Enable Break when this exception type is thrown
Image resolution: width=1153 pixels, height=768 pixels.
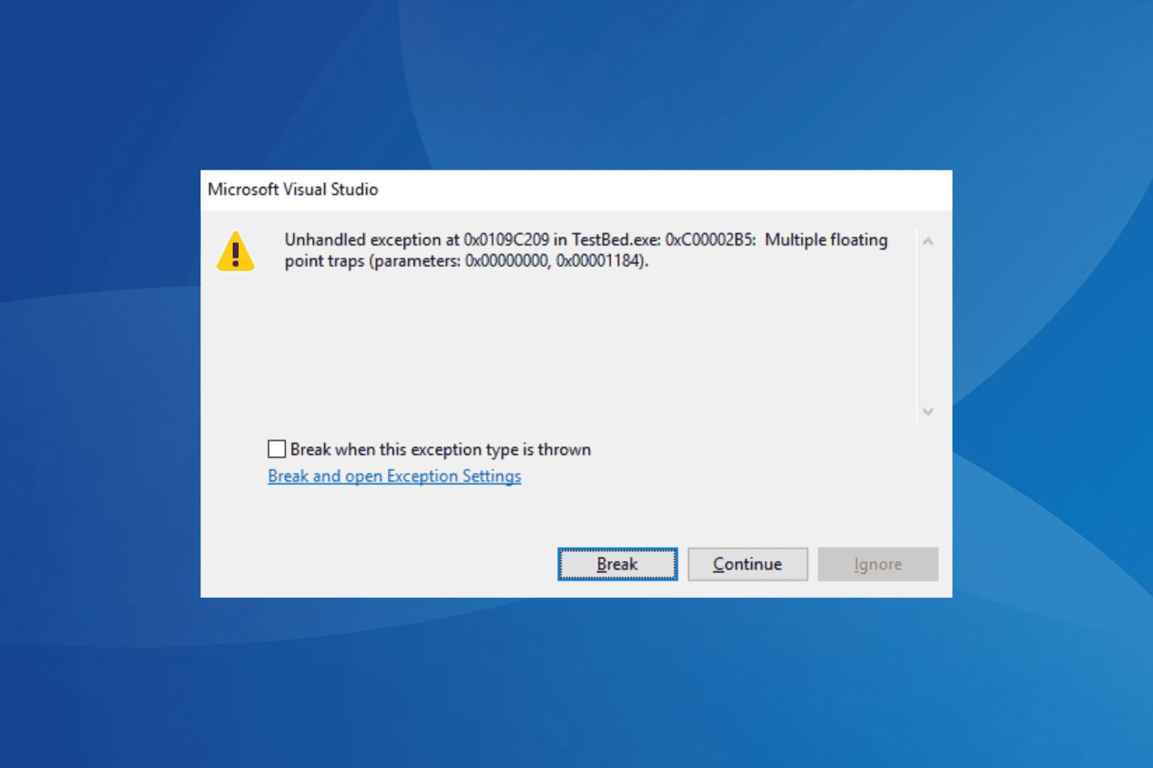point(277,449)
